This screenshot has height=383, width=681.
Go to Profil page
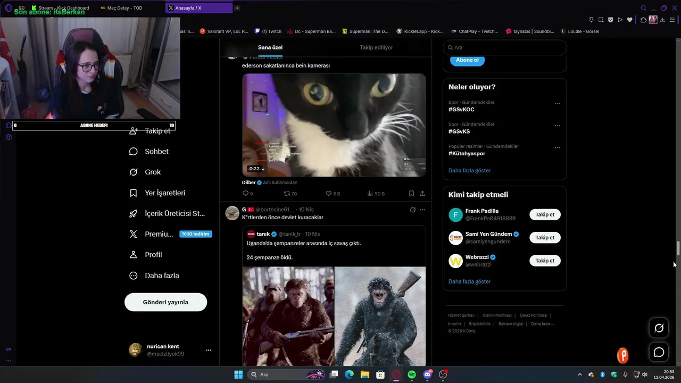[x=145, y=255]
